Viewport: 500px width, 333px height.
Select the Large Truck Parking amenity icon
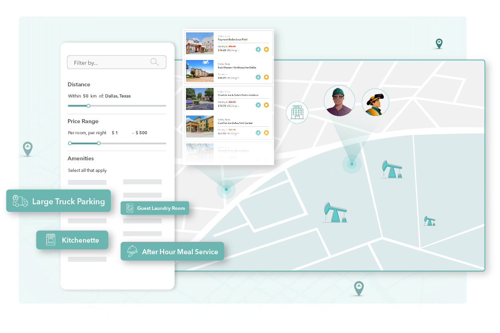click(x=20, y=200)
